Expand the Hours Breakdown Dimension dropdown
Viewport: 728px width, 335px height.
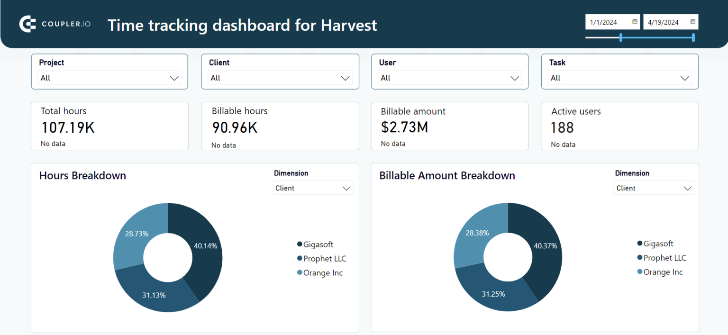click(x=313, y=188)
